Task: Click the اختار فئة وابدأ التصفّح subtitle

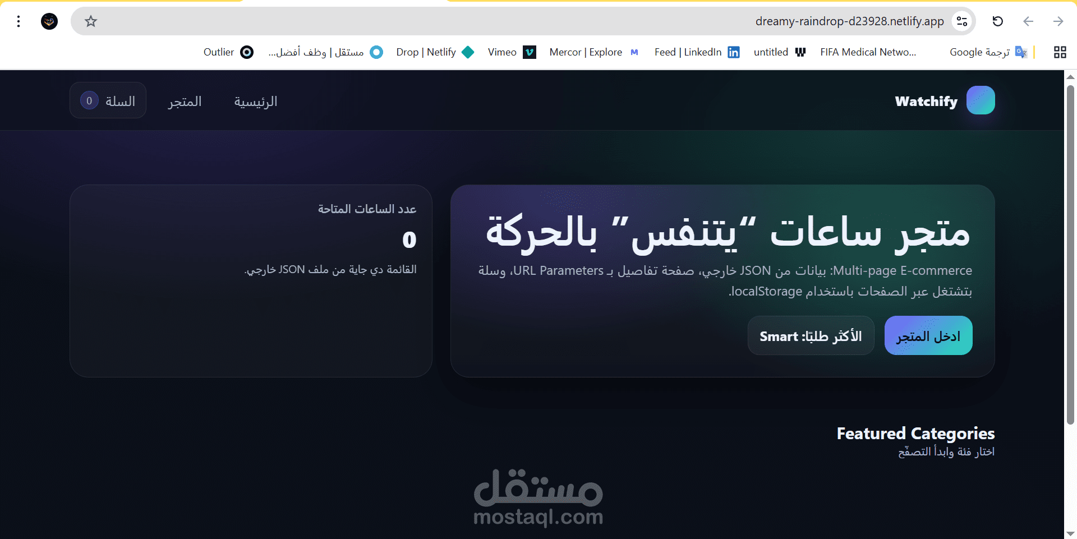Action: 946,452
